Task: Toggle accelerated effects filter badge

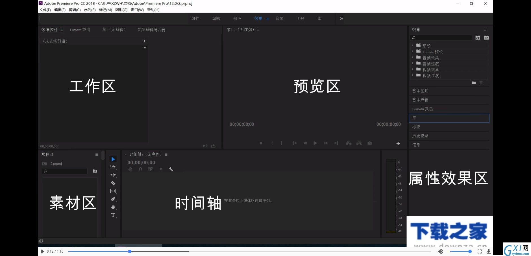Action: [x=478, y=38]
